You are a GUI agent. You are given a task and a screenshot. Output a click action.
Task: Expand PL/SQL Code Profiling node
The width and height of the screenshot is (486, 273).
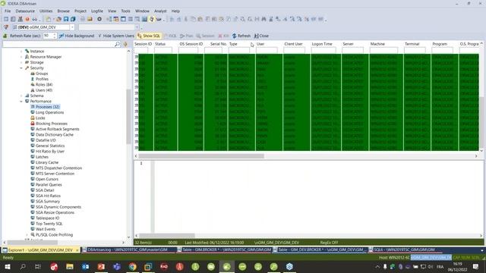[27, 235]
